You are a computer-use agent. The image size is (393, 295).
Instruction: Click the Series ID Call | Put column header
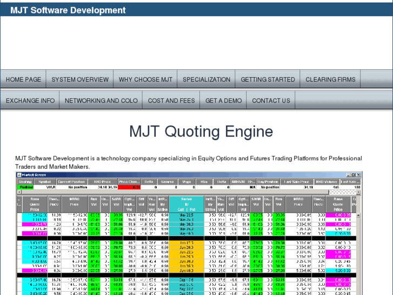pyautogui.click(x=186, y=204)
